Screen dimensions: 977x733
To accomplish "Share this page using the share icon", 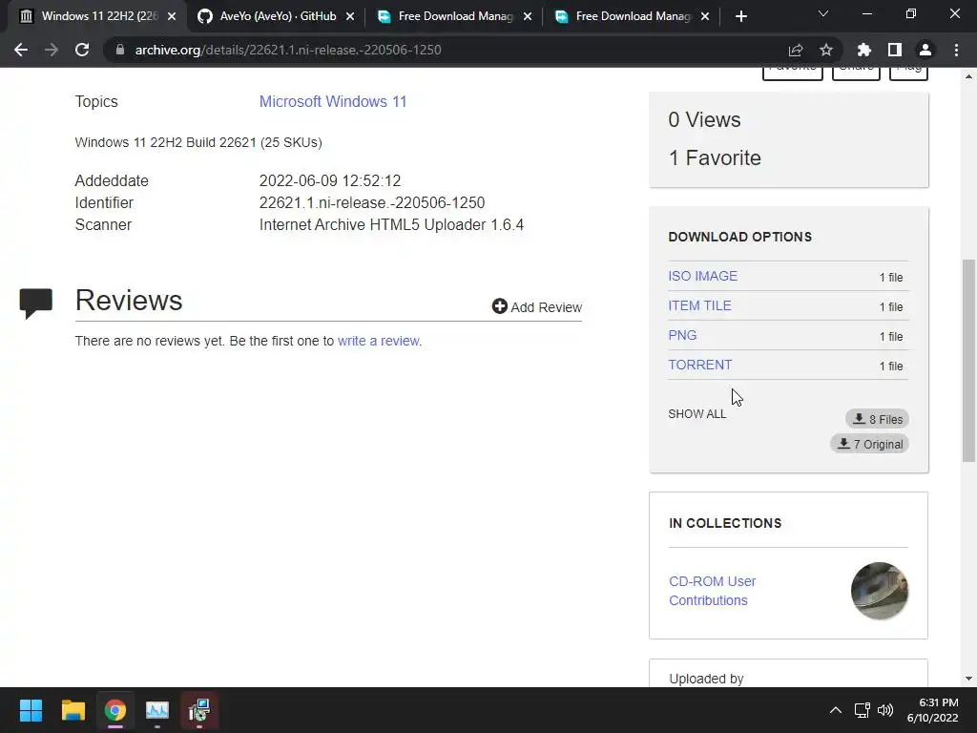I will coord(796,50).
